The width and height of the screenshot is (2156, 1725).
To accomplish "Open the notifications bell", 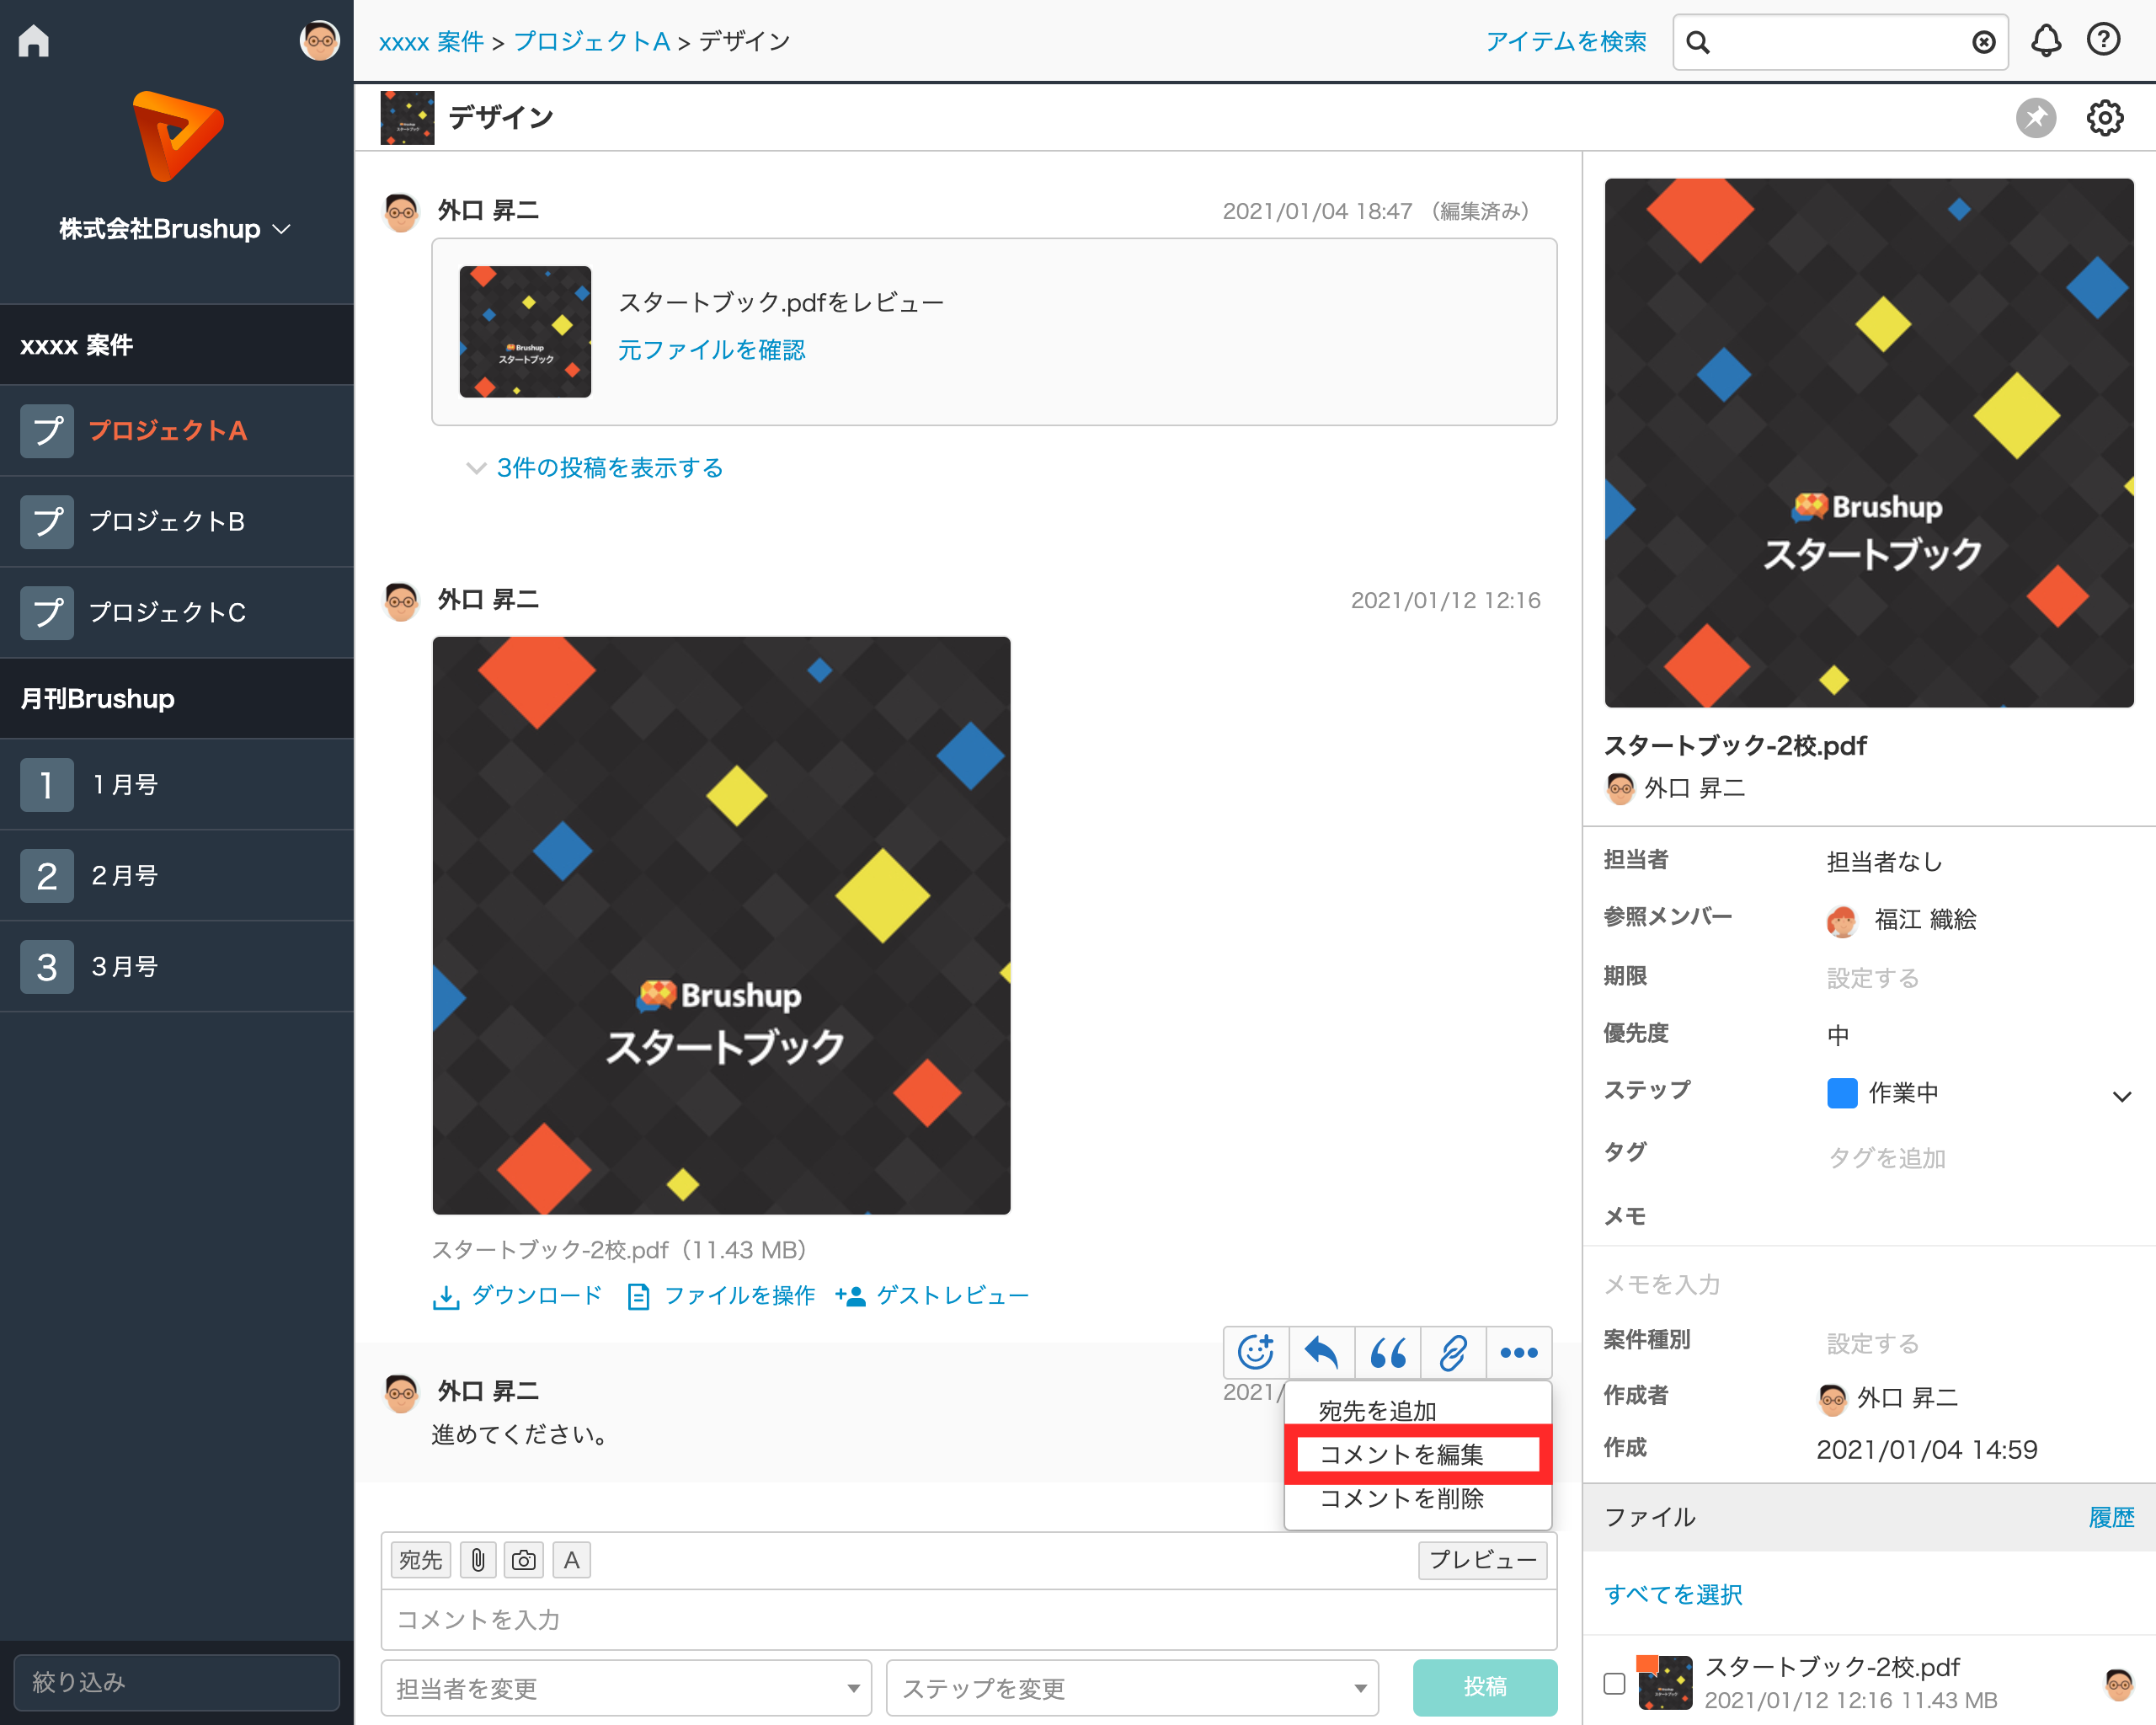I will tap(2045, 41).
